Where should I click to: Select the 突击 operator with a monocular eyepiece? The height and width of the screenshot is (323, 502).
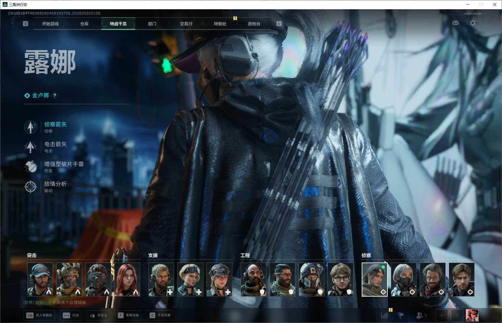pos(98,280)
